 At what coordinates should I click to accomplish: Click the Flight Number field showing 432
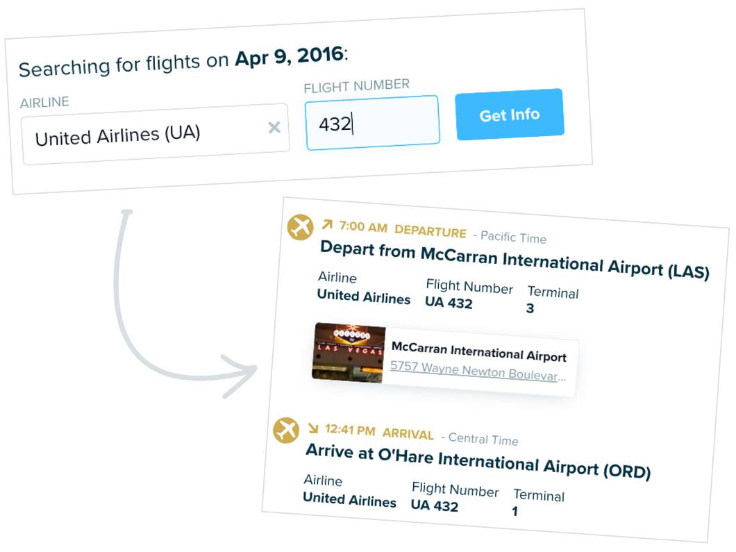pyautogui.click(x=372, y=119)
